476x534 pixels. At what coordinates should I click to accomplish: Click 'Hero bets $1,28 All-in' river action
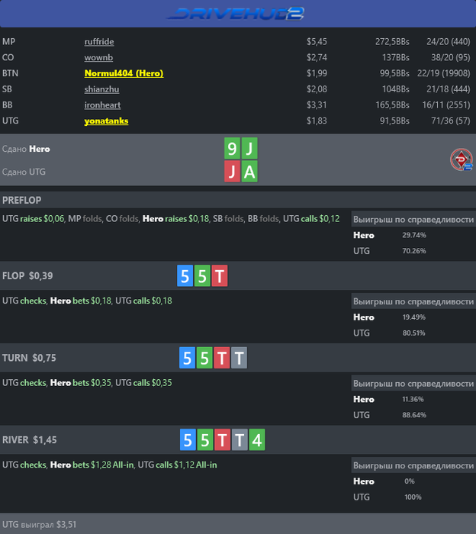[92, 465]
